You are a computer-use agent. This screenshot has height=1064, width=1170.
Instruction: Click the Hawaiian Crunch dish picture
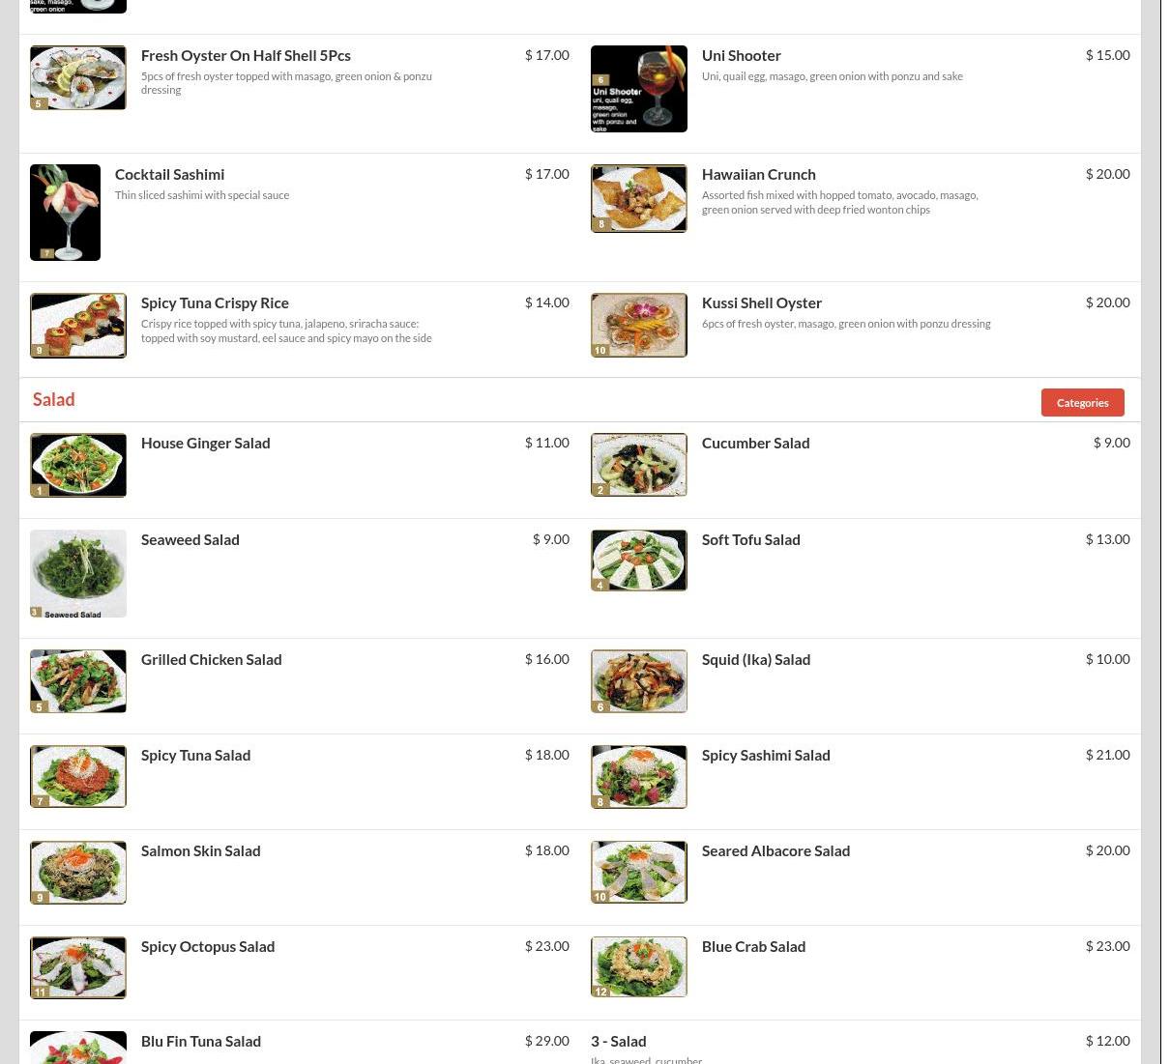coord(639,198)
